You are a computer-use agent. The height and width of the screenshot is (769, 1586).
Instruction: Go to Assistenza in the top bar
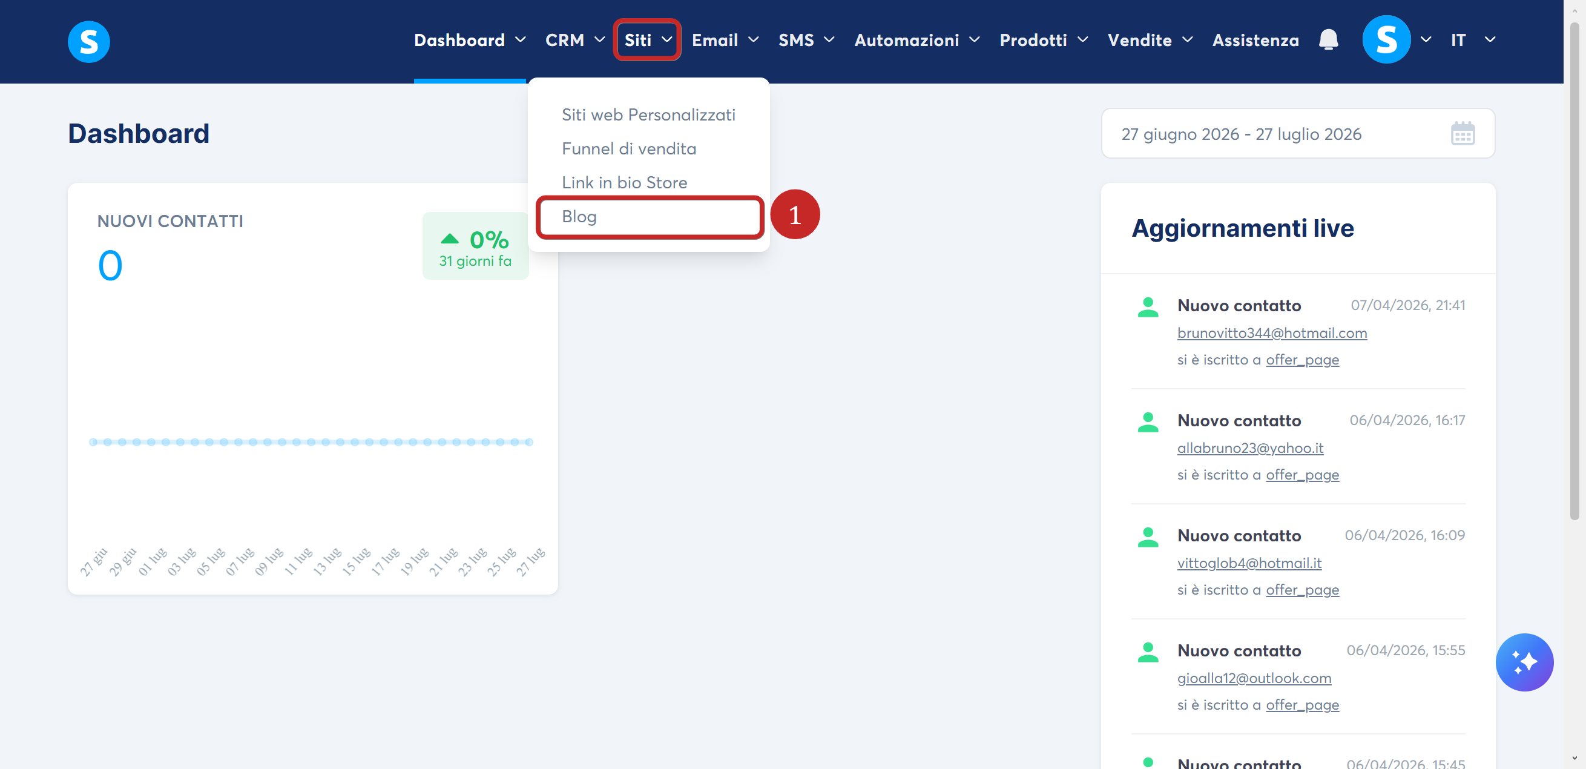pos(1255,40)
